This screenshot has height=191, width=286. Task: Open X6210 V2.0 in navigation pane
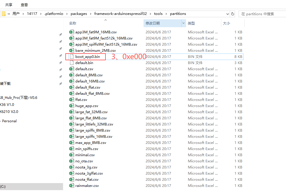coord(9,112)
